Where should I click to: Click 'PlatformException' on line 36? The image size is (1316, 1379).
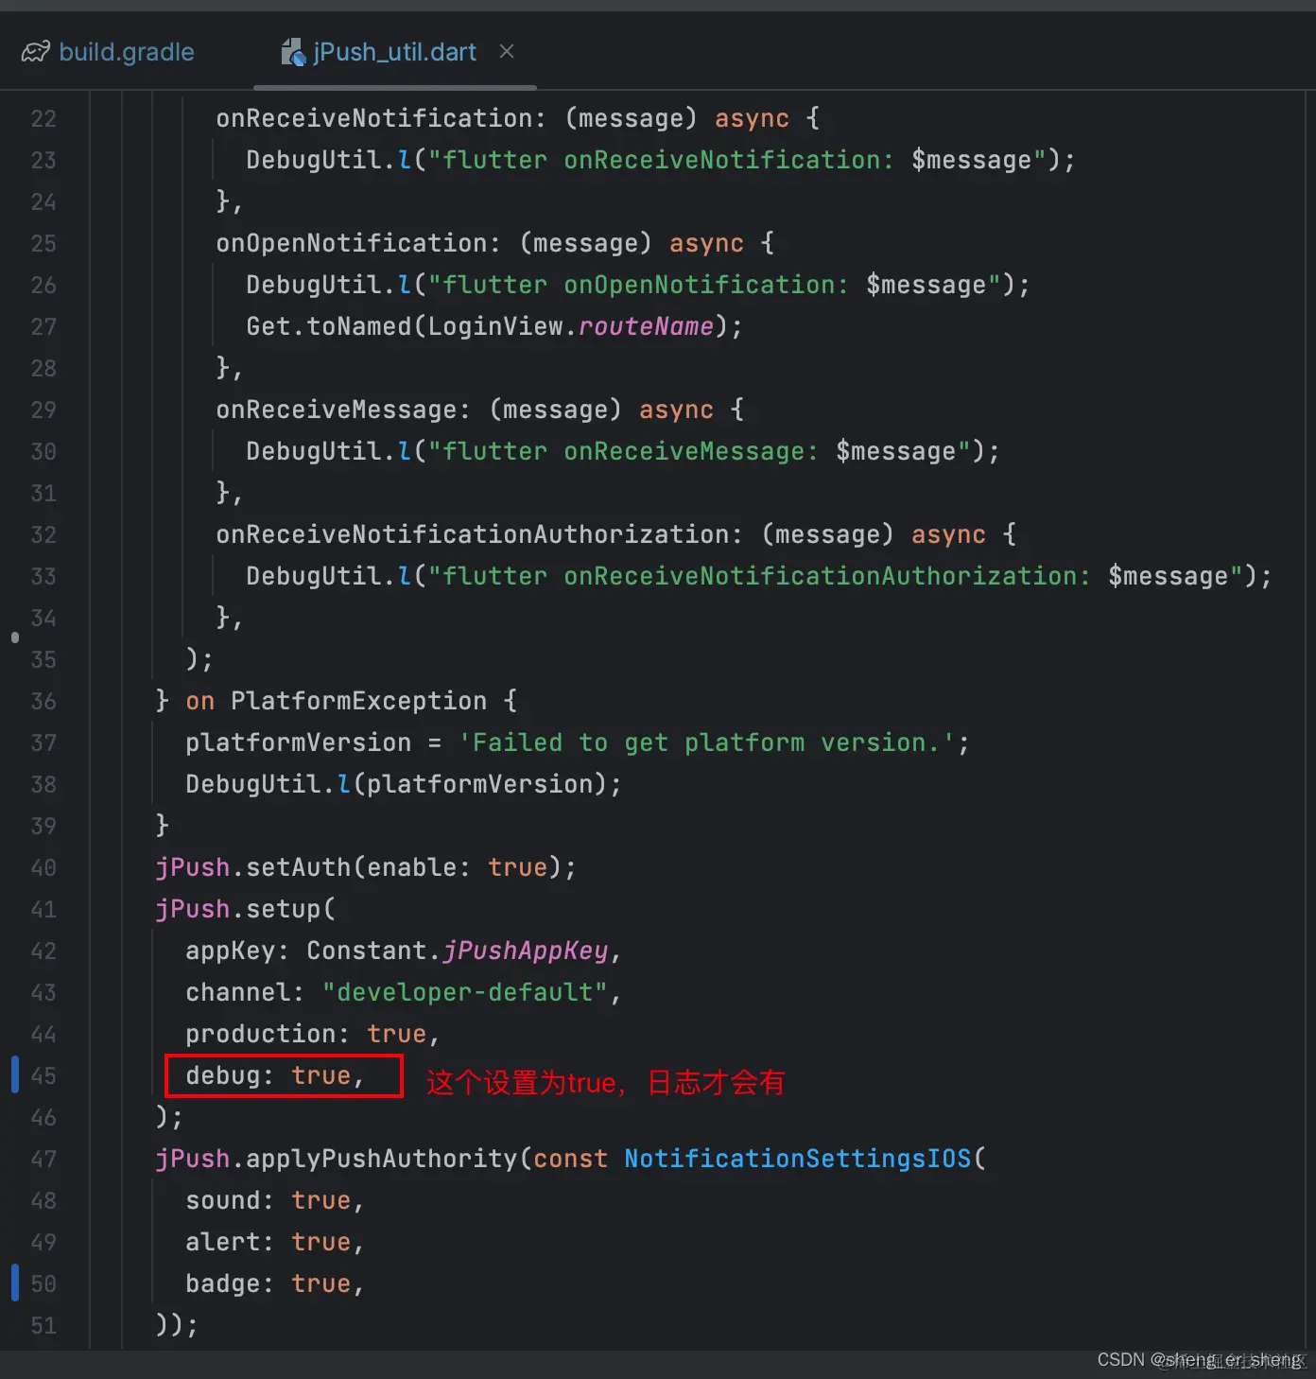(359, 701)
